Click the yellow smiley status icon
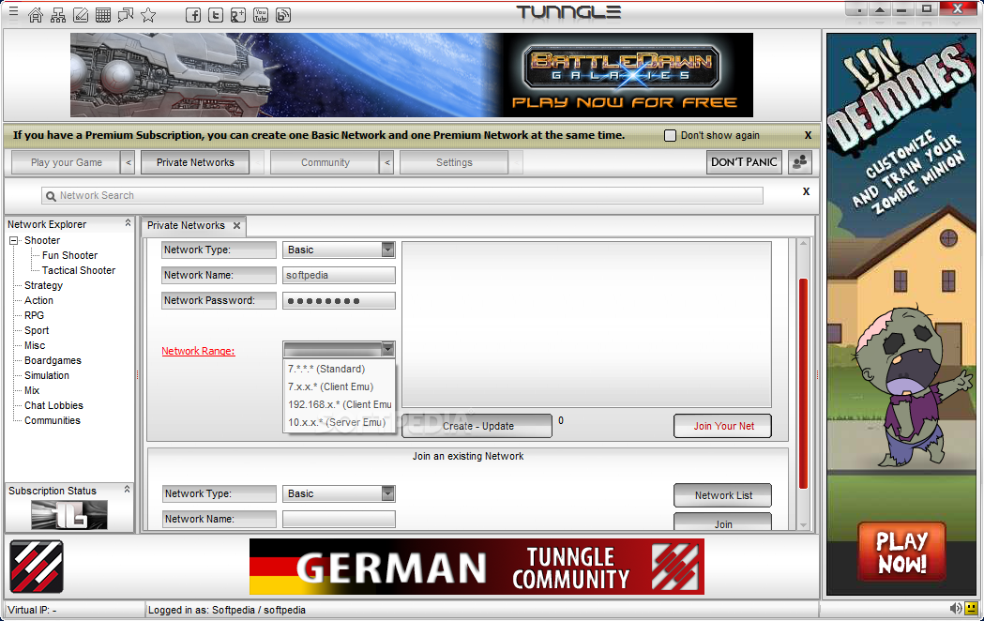Viewport: 984px width, 621px height. (971, 608)
